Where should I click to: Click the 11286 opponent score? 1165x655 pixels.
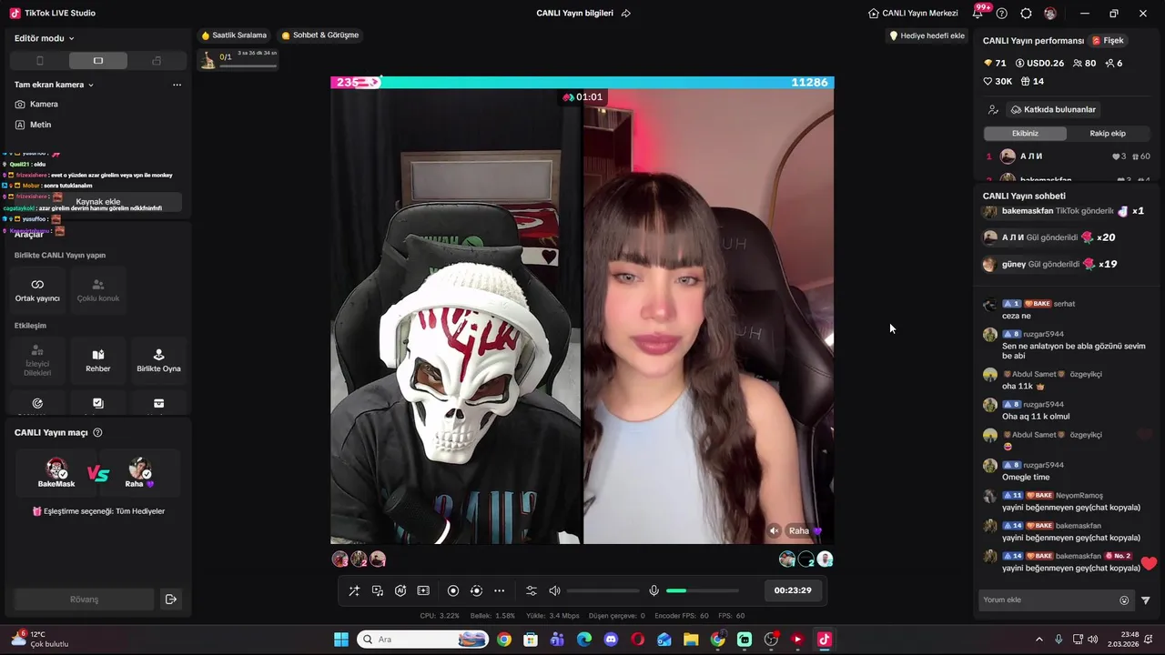tap(809, 82)
